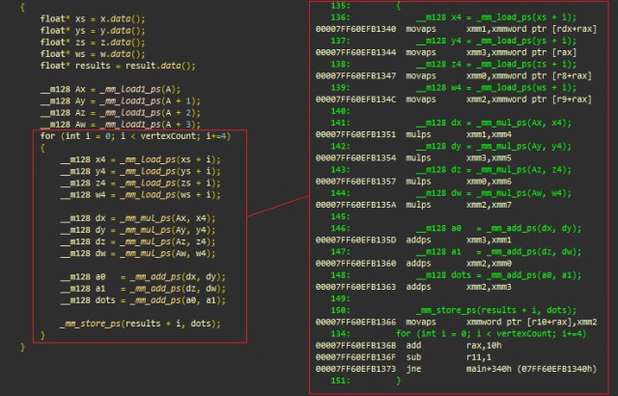This screenshot has height=396, width=618.
Task: Click source line '__m128 a0 = _mm_add_ps(dx, dy);'
Action: (143, 277)
